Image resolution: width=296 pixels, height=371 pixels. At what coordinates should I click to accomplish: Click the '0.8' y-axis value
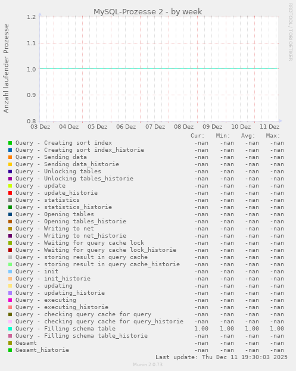31,121
